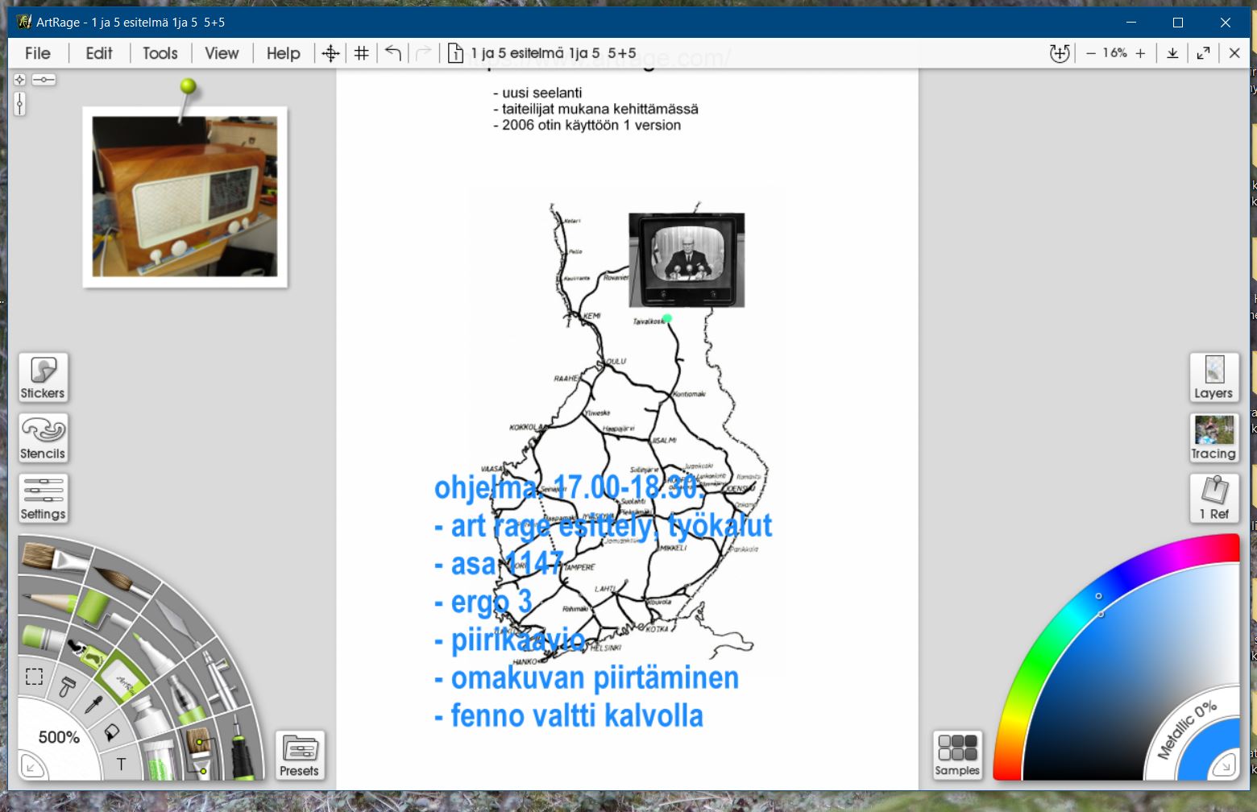Click the pinned radio reference image
This screenshot has width=1257, height=812.
(185, 197)
